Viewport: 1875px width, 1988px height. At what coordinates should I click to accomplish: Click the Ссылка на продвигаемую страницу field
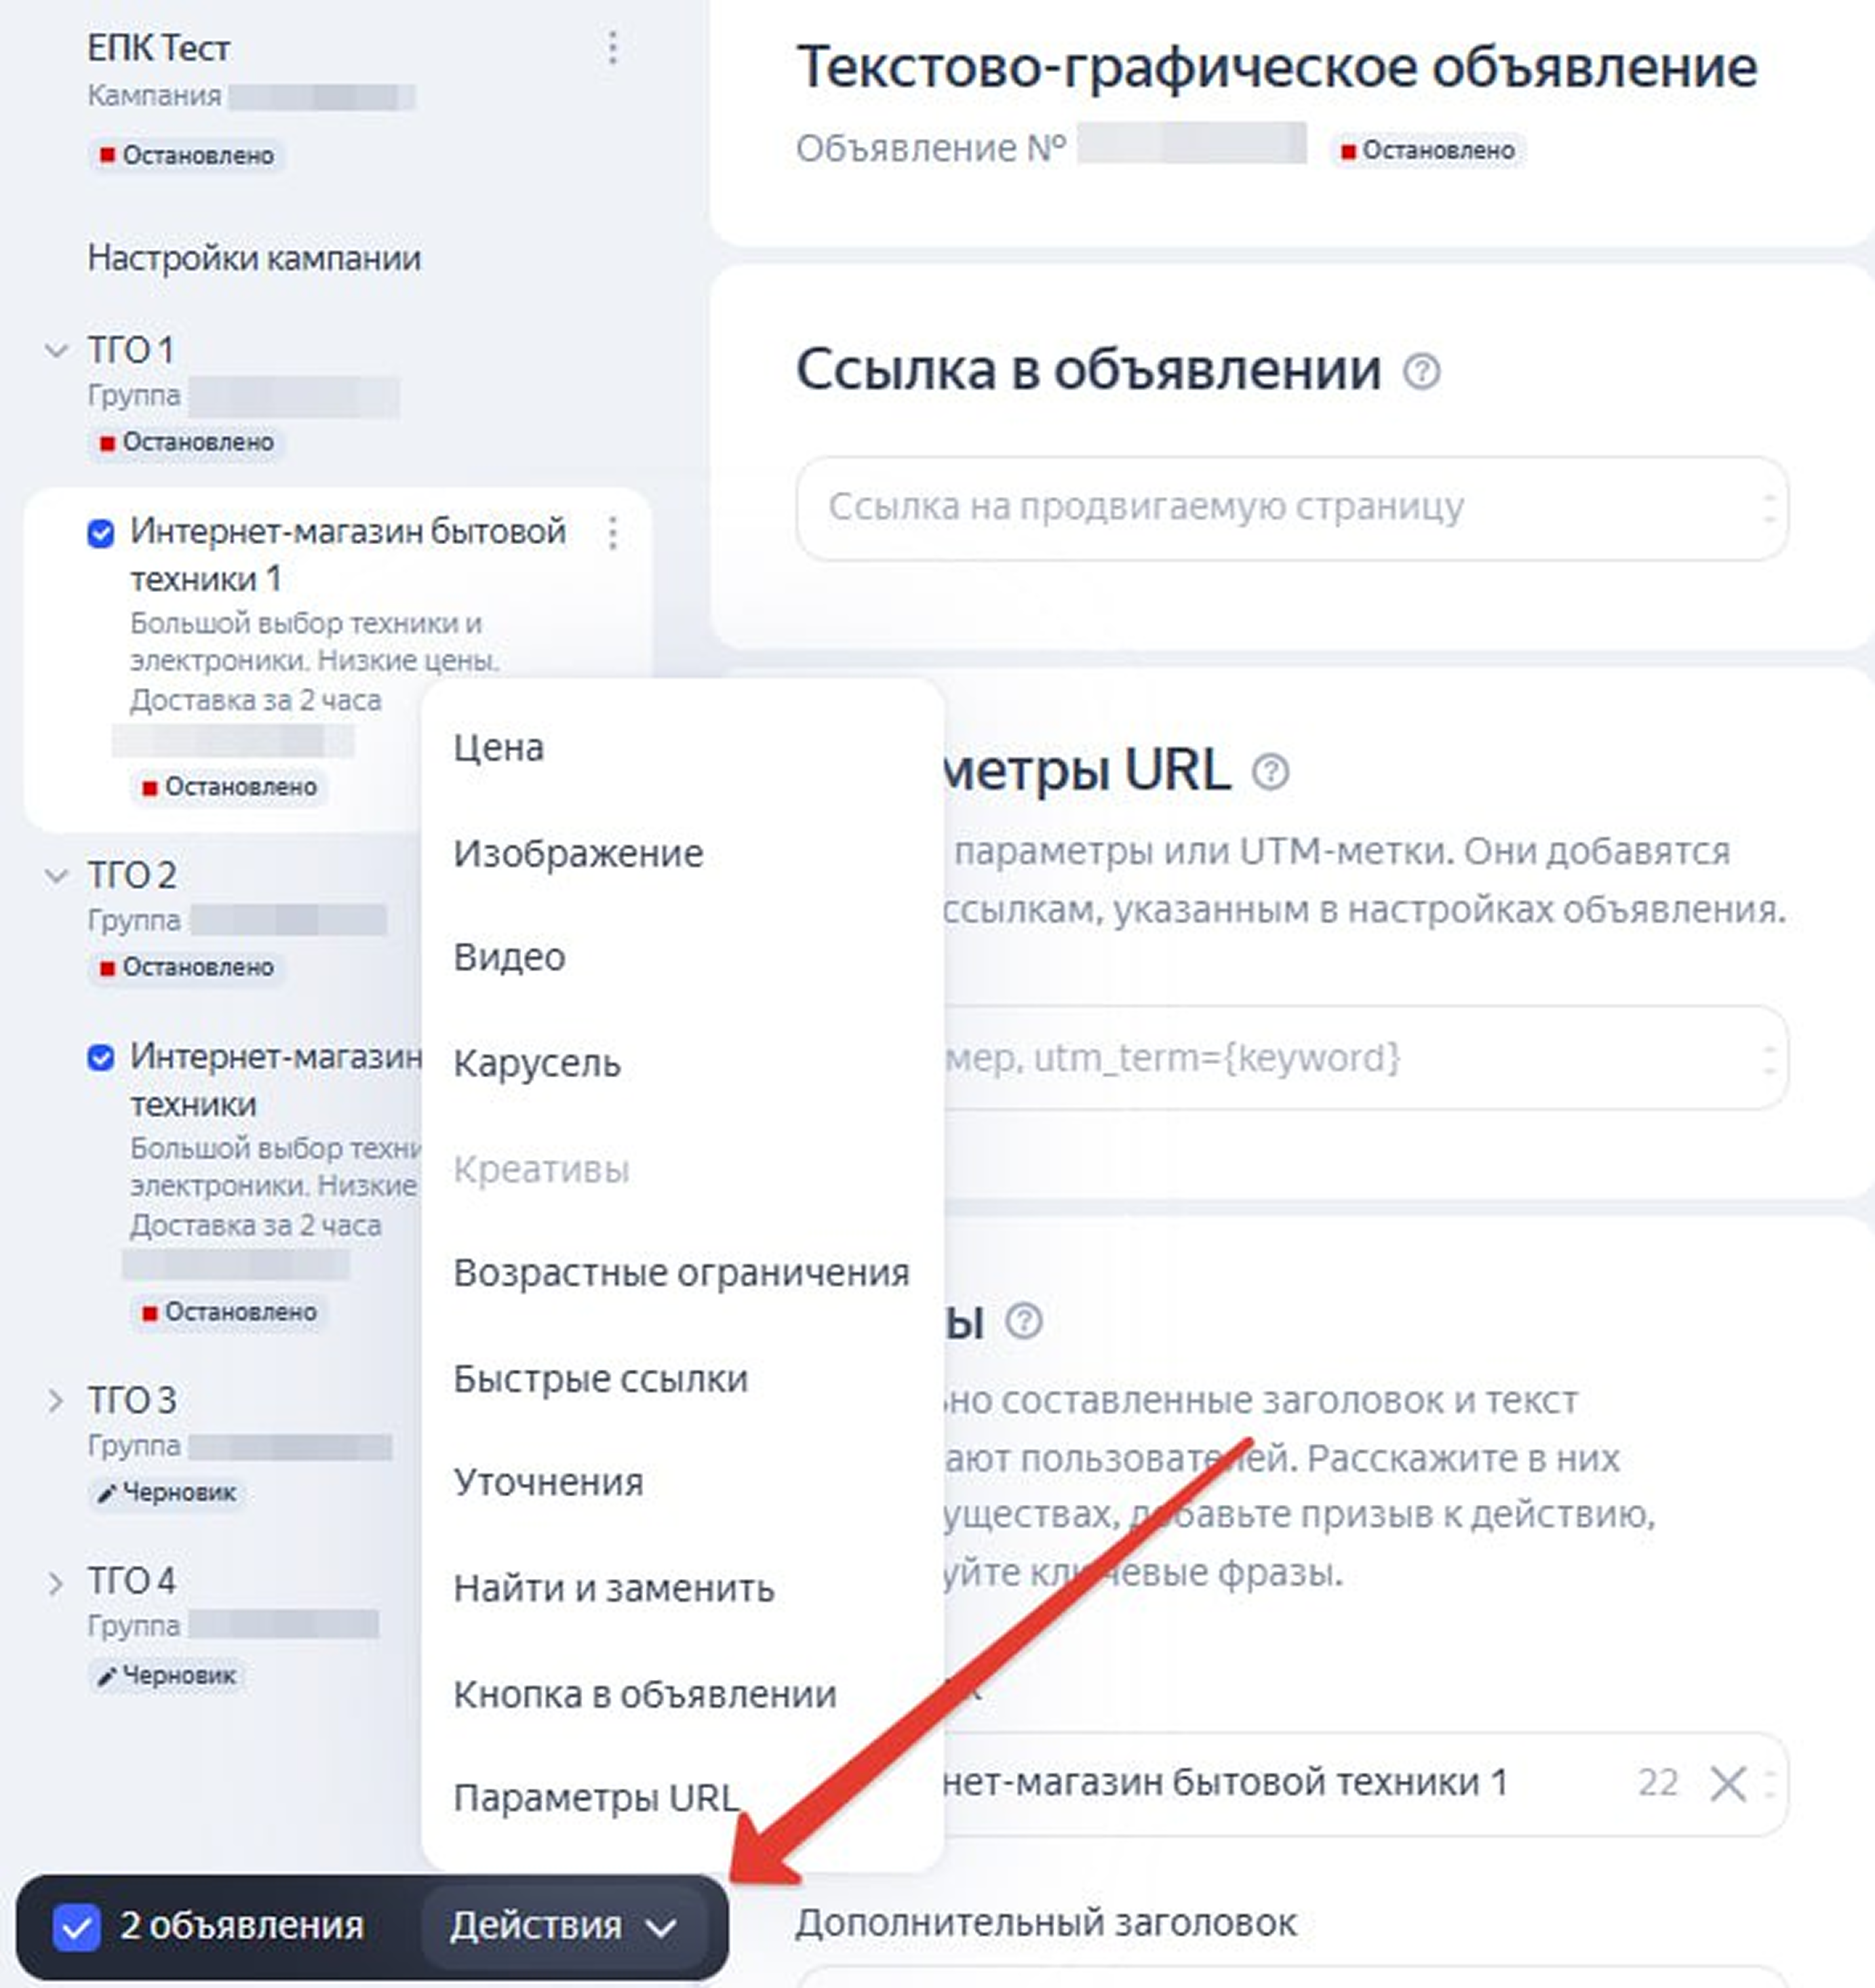[1292, 508]
